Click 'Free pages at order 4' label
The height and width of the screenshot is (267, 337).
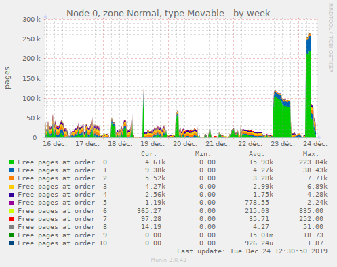pos(62,195)
